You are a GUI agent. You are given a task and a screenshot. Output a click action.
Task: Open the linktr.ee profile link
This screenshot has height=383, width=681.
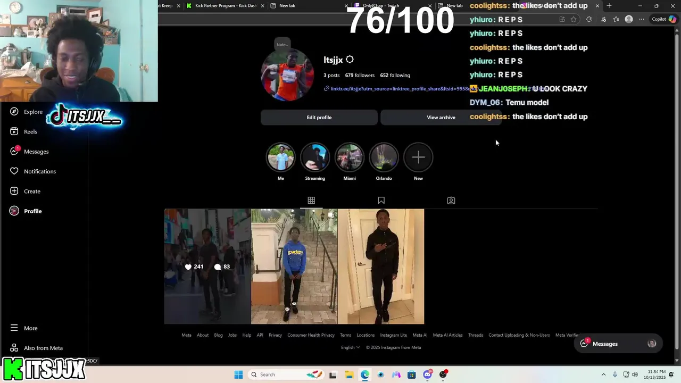click(x=400, y=89)
